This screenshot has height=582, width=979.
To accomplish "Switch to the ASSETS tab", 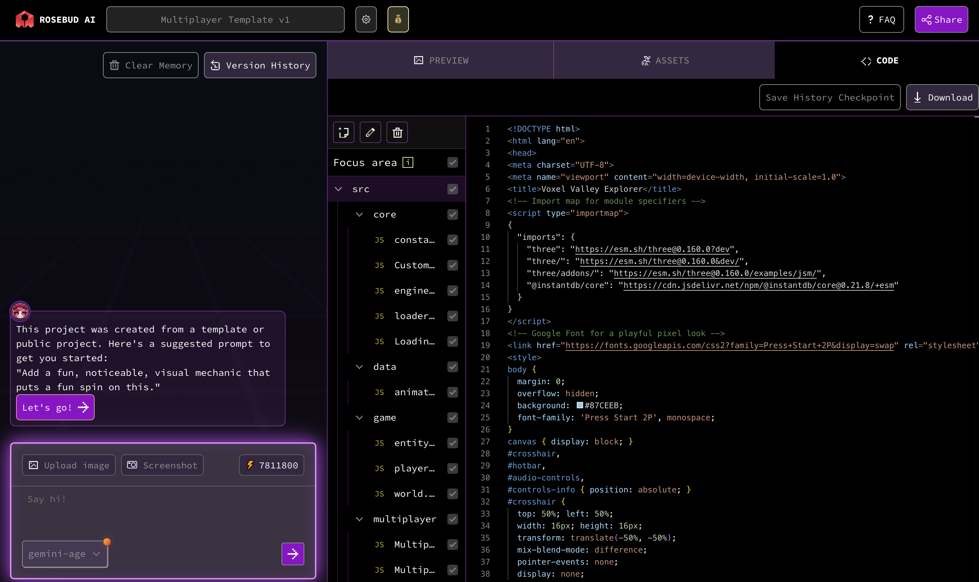I will pyautogui.click(x=664, y=60).
